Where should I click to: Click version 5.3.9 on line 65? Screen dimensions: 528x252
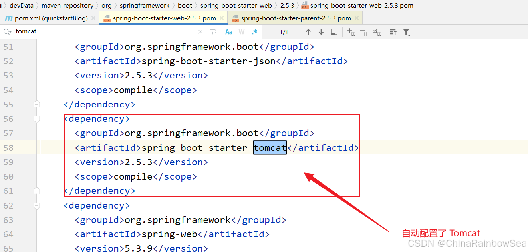[x=139, y=248]
